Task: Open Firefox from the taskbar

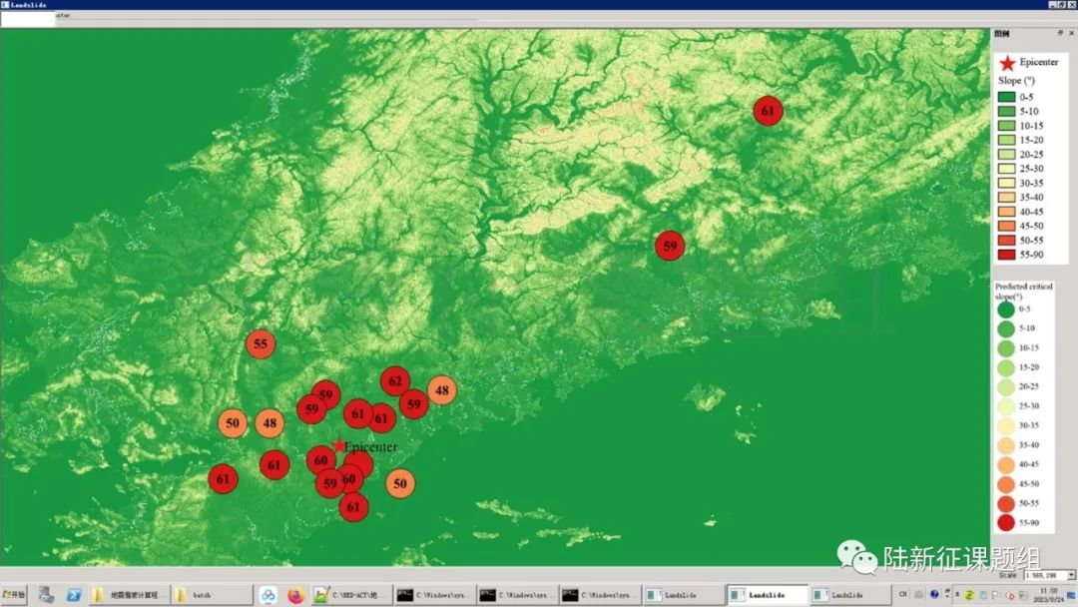Action: point(295,596)
